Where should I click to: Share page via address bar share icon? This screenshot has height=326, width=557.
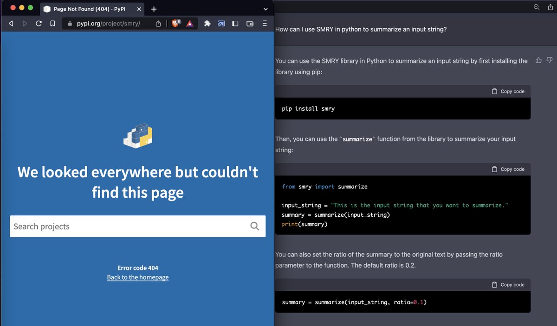[158, 23]
